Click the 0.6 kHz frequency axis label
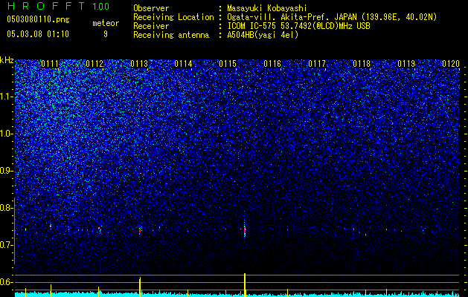Image resolution: width=468 pixels, height=297 pixels. click(6, 282)
